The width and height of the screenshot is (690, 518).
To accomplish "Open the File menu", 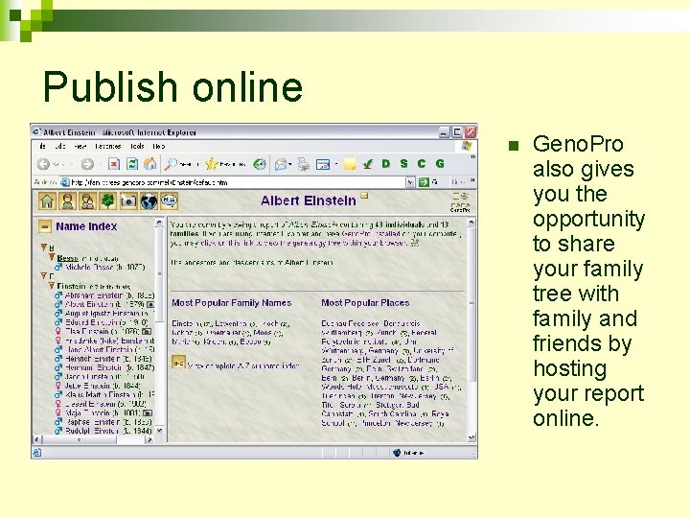I will (x=43, y=146).
